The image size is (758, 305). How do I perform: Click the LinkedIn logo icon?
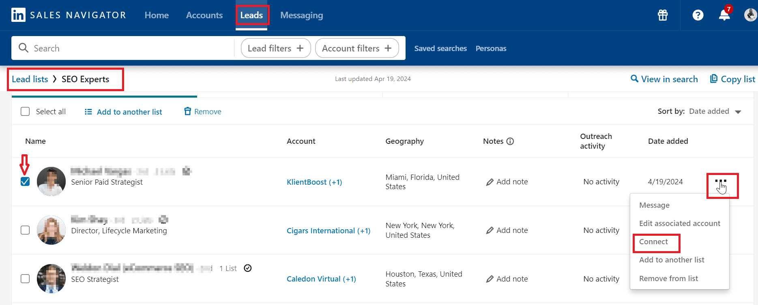18,15
